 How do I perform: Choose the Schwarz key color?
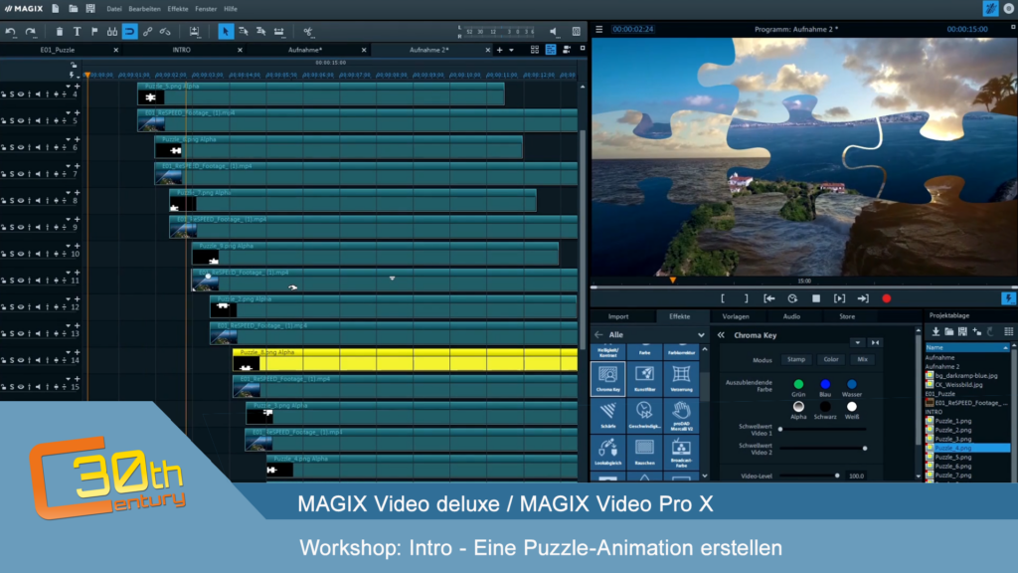pos(825,407)
